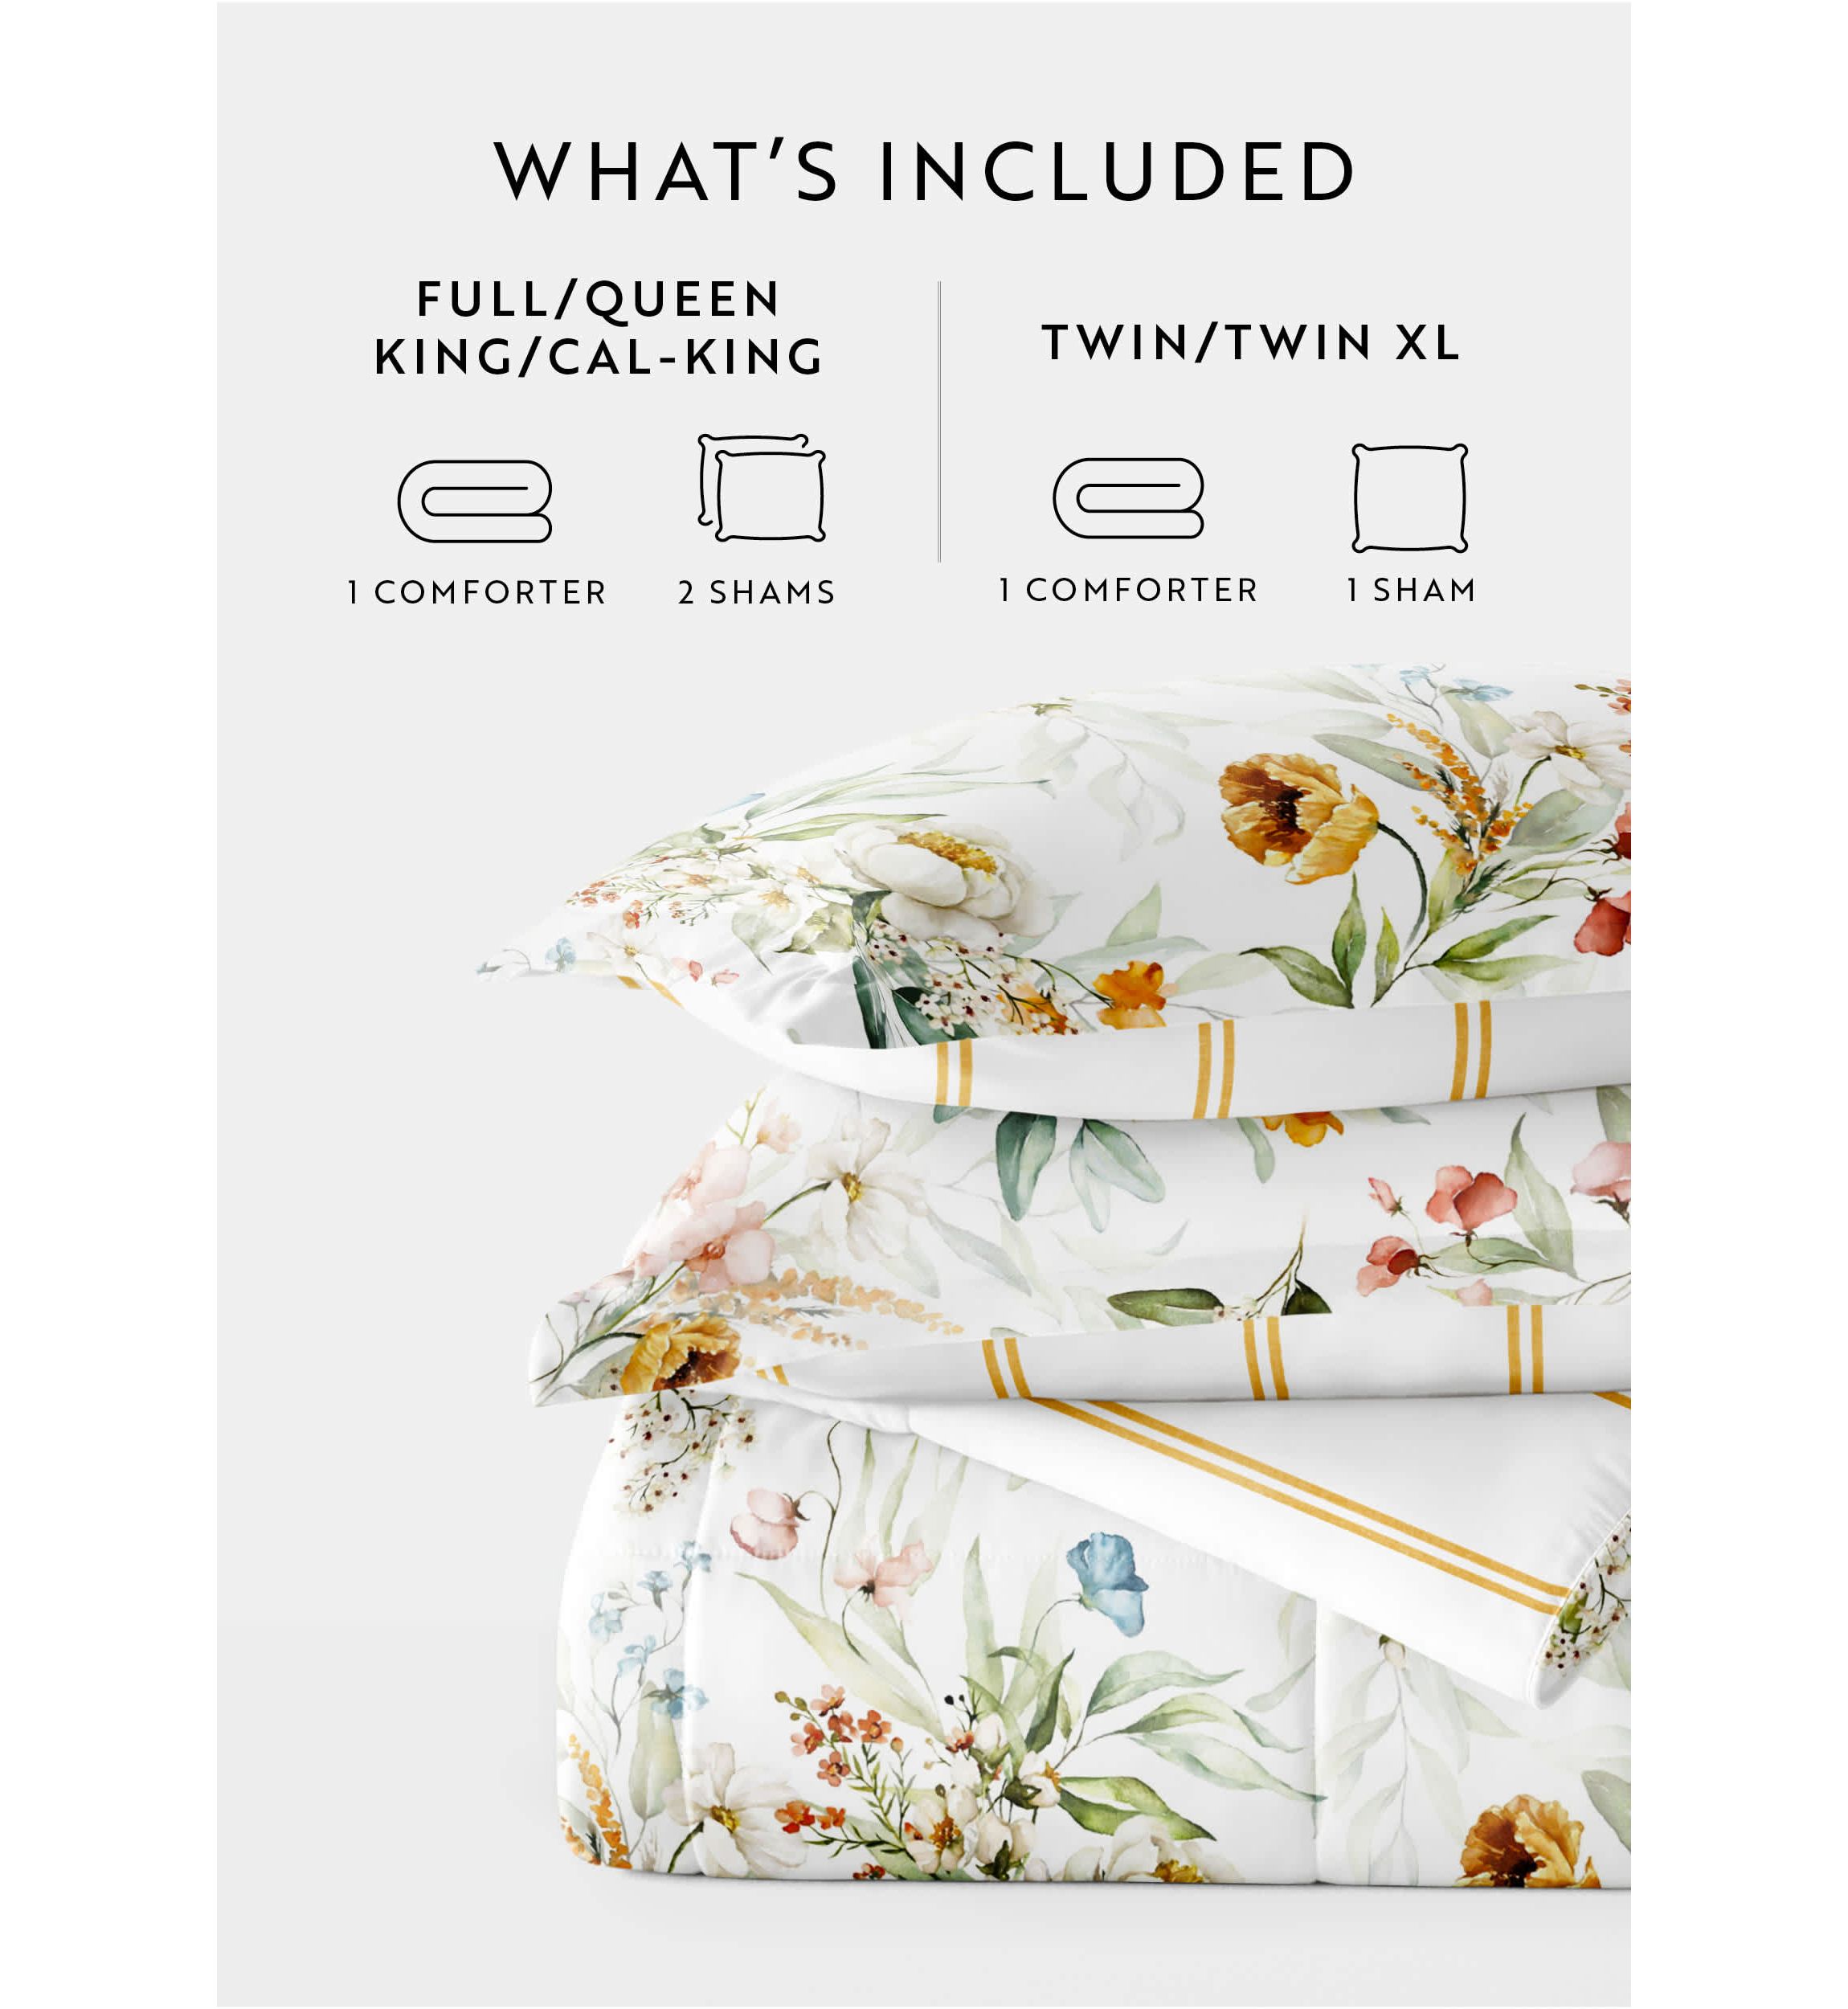
Task: Click the two stacked shams icon
Action: click(x=762, y=487)
